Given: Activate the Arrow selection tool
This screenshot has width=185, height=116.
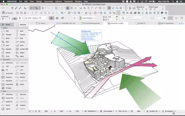Looking at the screenshot, I should pos(7,25).
